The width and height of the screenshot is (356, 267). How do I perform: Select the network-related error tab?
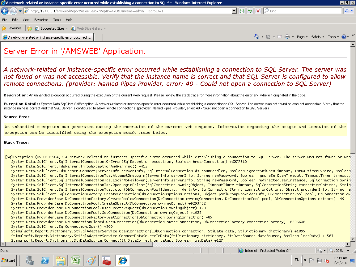tap(47, 37)
